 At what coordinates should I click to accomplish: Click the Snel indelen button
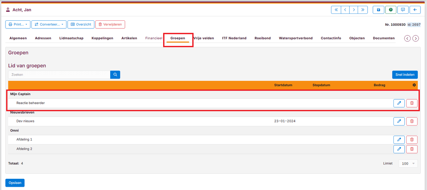point(405,75)
